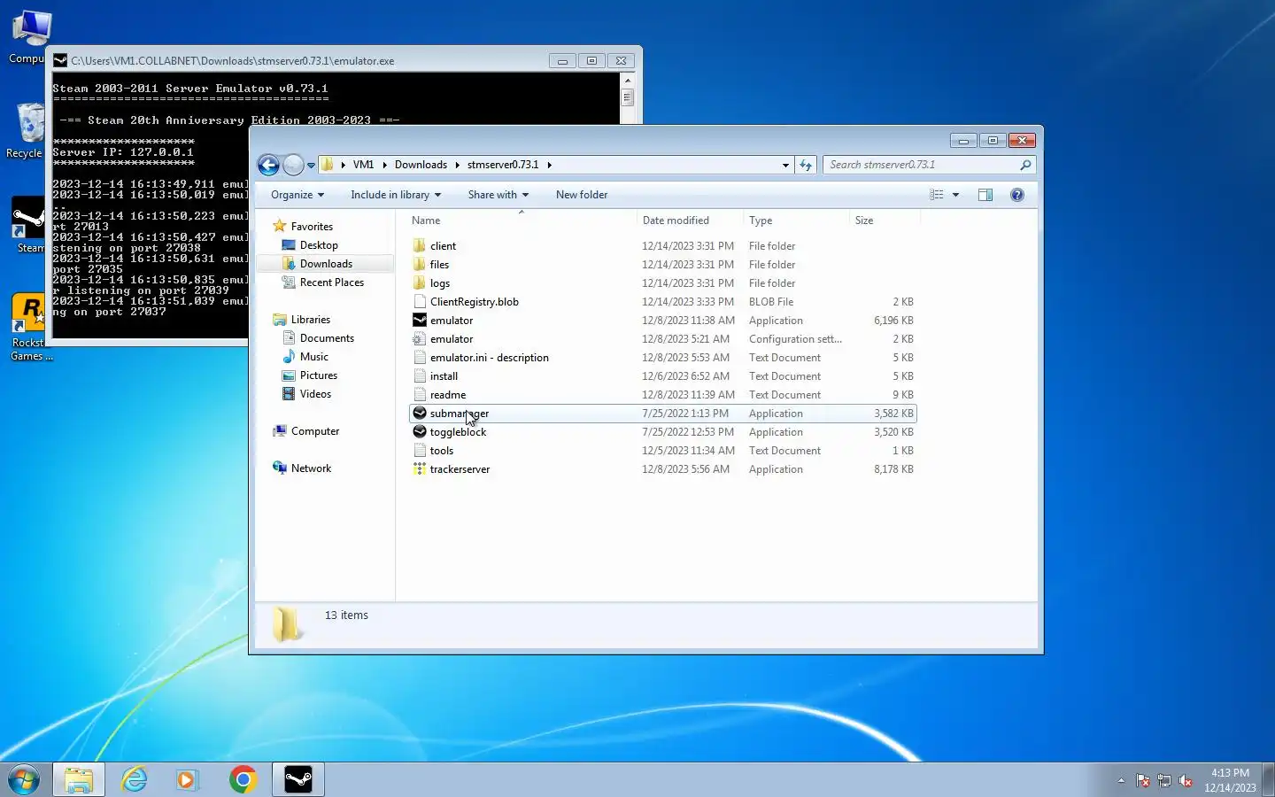Open Pictures library in navigation pane
The height and width of the screenshot is (797, 1275).
point(319,375)
